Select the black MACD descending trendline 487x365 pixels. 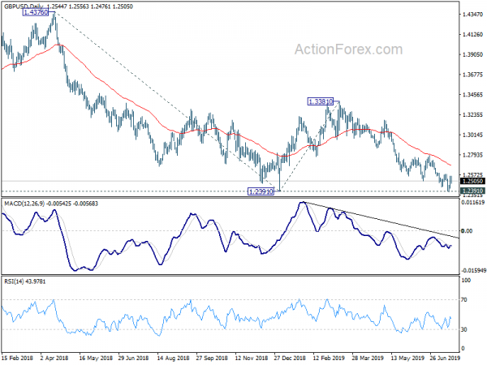tap(381, 220)
